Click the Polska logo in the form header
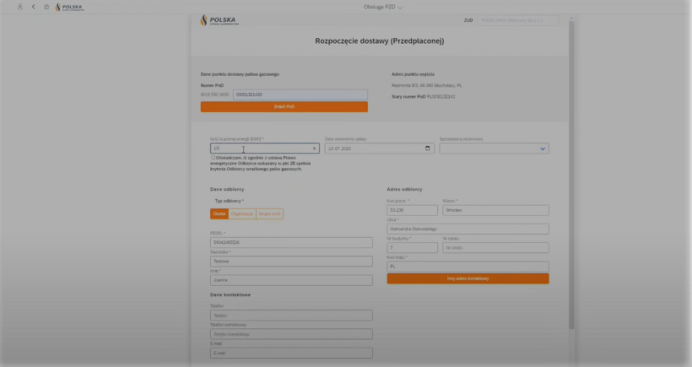The width and height of the screenshot is (692, 367). [x=219, y=20]
